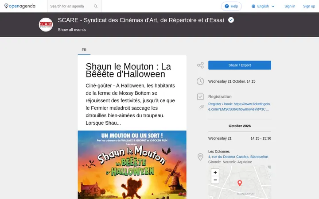Click the Wednesday 21 October, 14:15 text
This screenshot has width=319, height=199.
(232, 81)
